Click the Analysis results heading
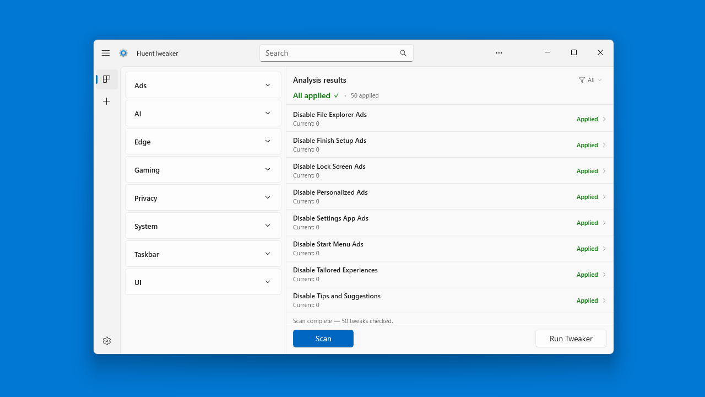 coord(319,80)
